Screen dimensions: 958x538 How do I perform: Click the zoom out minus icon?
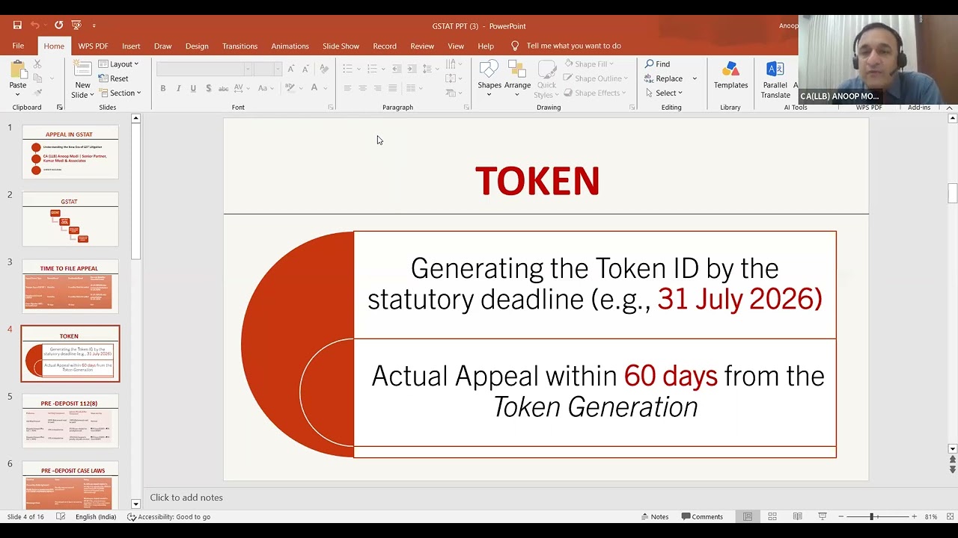pos(840,516)
